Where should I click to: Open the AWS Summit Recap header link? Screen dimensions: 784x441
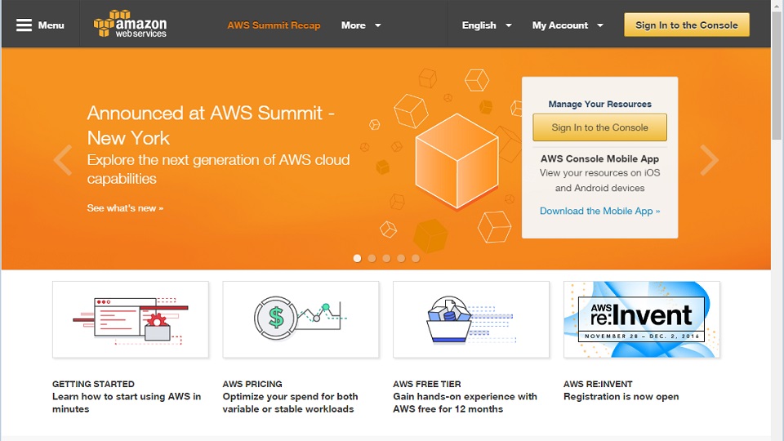coord(274,25)
